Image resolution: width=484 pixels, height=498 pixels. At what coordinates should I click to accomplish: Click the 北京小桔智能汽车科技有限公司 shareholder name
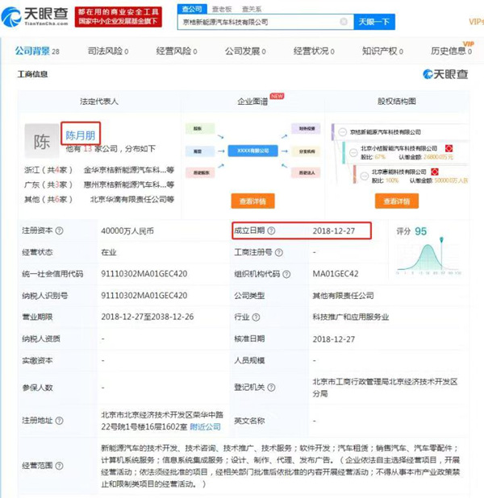pos(398,148)
